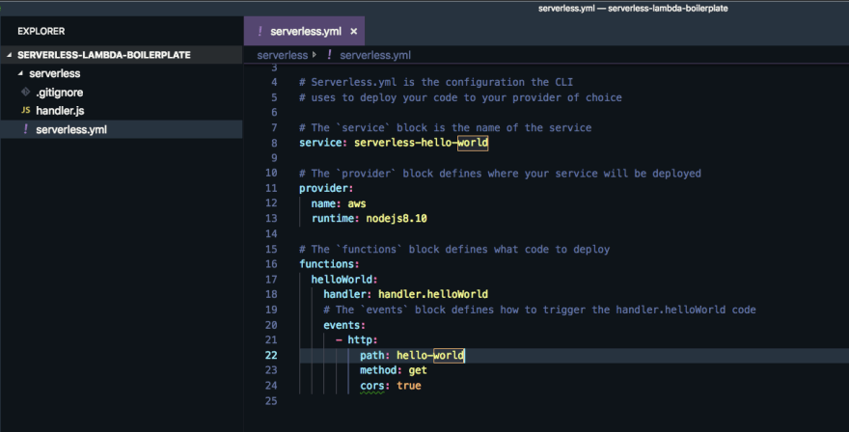Click the comment on line 10 about provider block
The image size is (849, 432).
[500, 174]
